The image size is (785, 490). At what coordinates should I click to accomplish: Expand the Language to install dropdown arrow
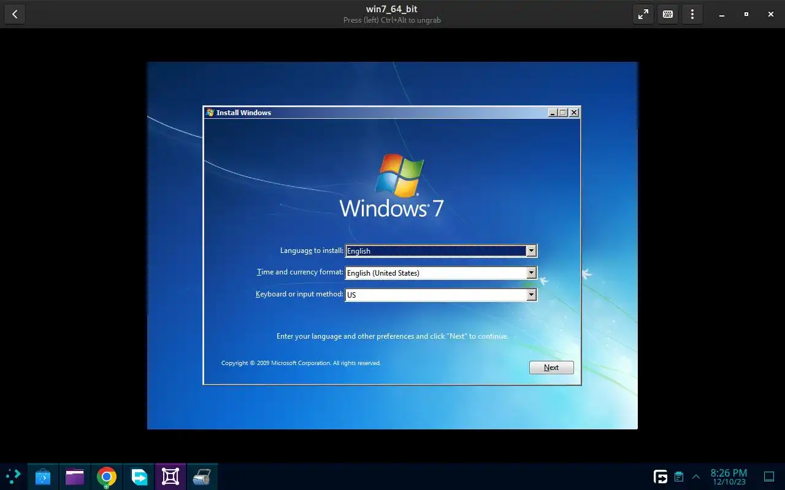pos(531,251)
